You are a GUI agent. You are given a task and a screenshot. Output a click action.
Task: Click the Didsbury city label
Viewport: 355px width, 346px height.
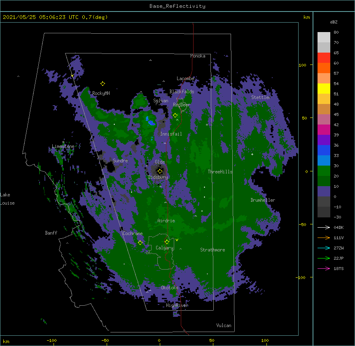(158, 177)
